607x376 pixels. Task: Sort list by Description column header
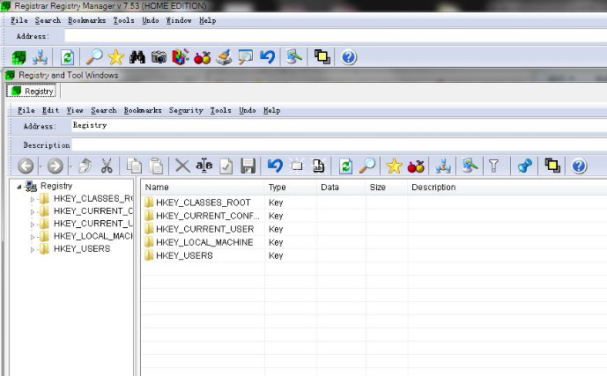click(x=507, y=188)
